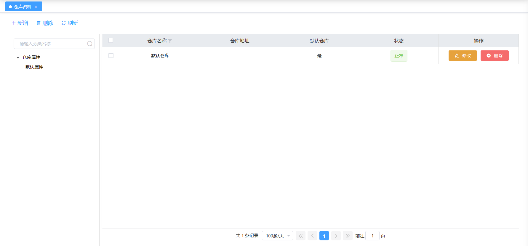This screenshot has height=246, width=528.
Task: Go to the next page arrow
Action: (x=336, y=236)
